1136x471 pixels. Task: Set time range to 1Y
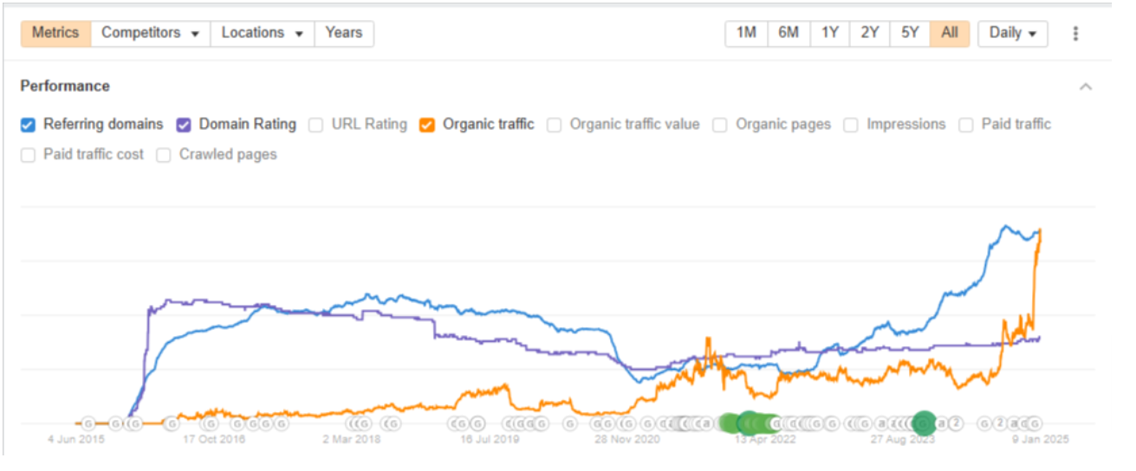click(830, 34)
